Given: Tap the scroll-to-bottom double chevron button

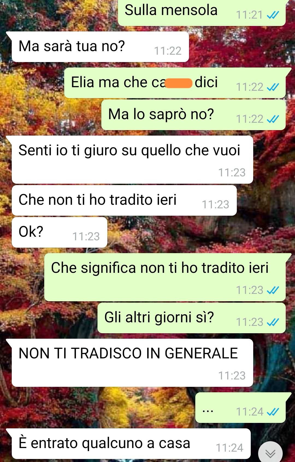Looking at the screenshot, I should tap(270, 454).
